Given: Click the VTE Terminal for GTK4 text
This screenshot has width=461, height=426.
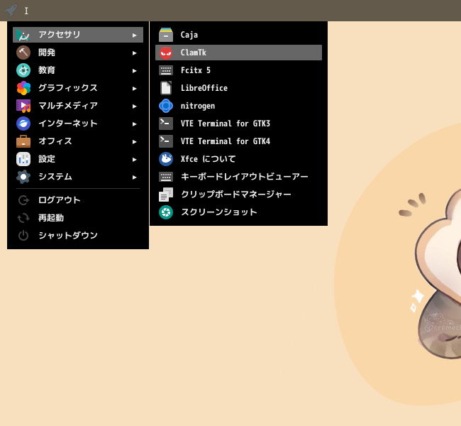Looking at the screenshot, I should [x=226, y=141].
